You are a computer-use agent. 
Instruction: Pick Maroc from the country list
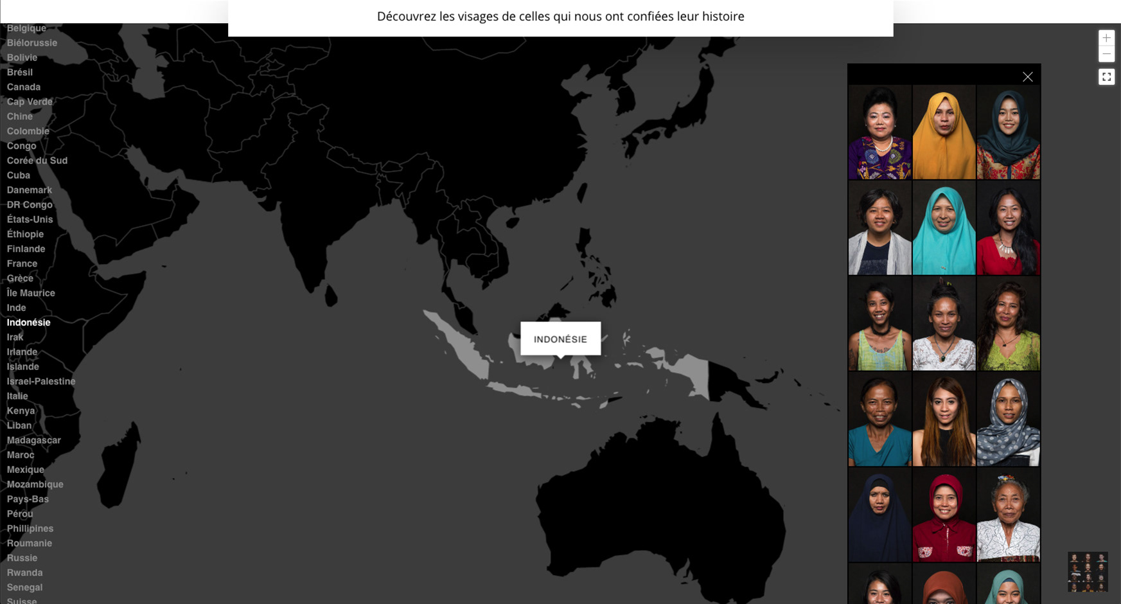click(x=21, y=456)
